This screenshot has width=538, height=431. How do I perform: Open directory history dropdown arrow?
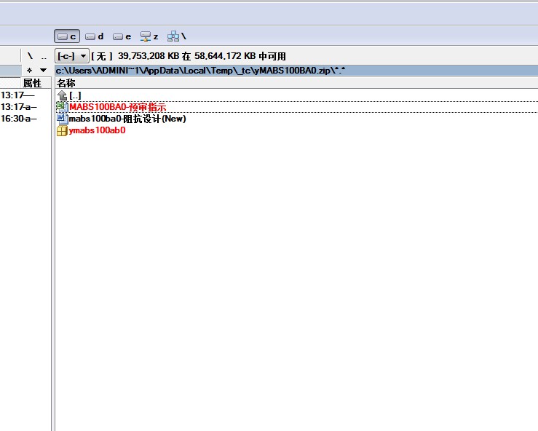pyautogui.click(x=43, y=71)
